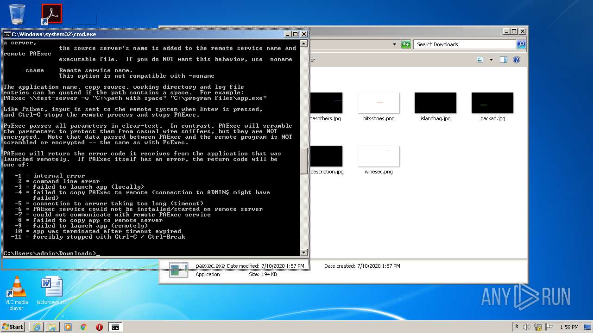Click the islandbag.jpg file name
Image resolution: width=593 pixels, height=333 pixels.
[435, 118]
